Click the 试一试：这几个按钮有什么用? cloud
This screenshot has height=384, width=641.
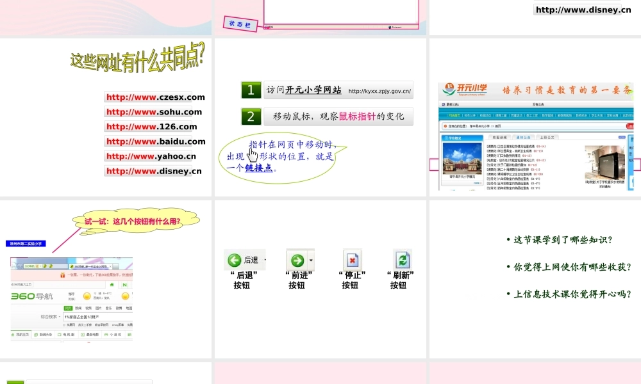tap(136, 221)
